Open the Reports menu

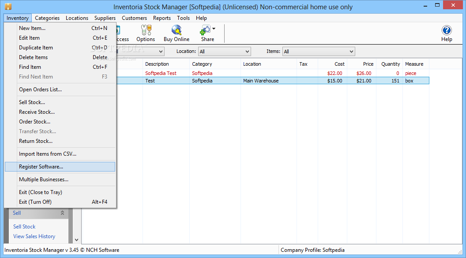pyautogui.click(x=162, y=18)
